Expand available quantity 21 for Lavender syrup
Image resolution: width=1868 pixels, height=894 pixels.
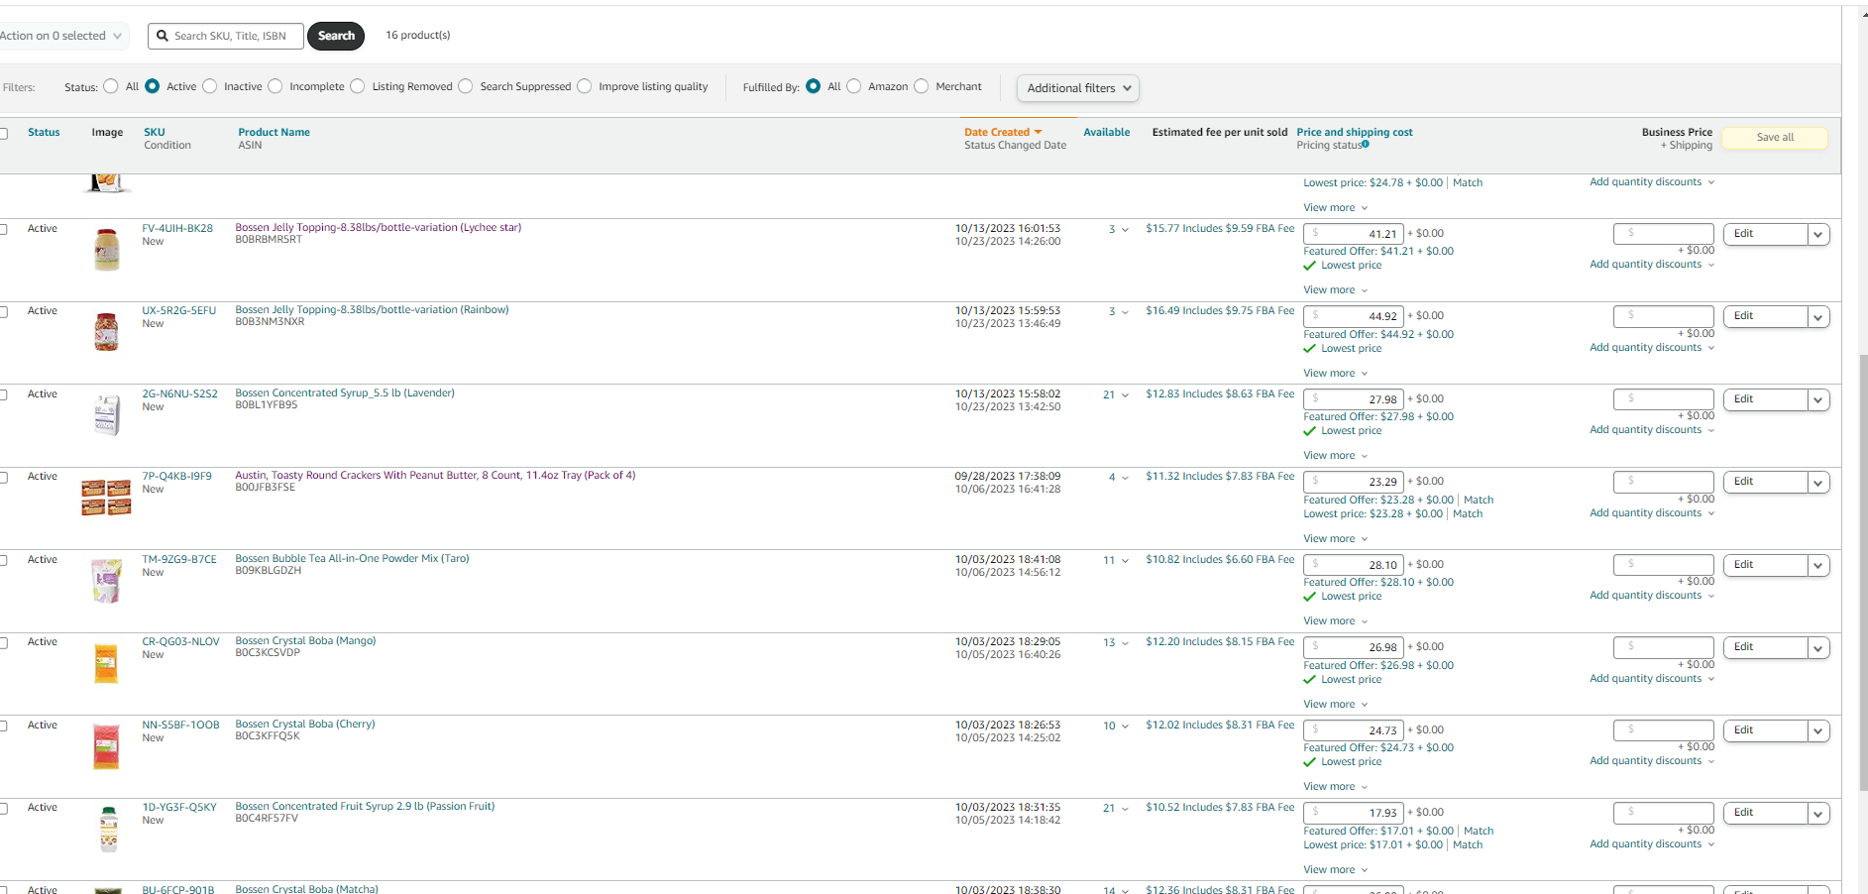point(1116,395)
